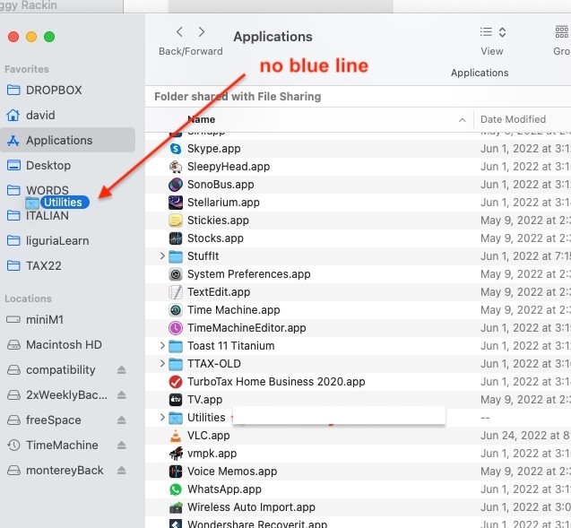Click the StuffIt folder icon
Screen dimensions: 571x528
176,256
